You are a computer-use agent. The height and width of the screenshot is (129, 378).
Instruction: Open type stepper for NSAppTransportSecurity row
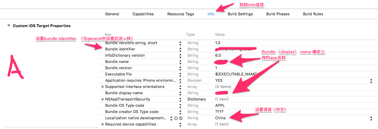click(180, 99)
